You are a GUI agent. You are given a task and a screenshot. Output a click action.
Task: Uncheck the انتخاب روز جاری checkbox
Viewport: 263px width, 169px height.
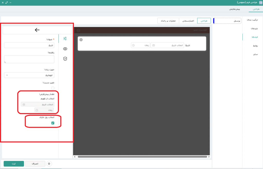[53, 123]
